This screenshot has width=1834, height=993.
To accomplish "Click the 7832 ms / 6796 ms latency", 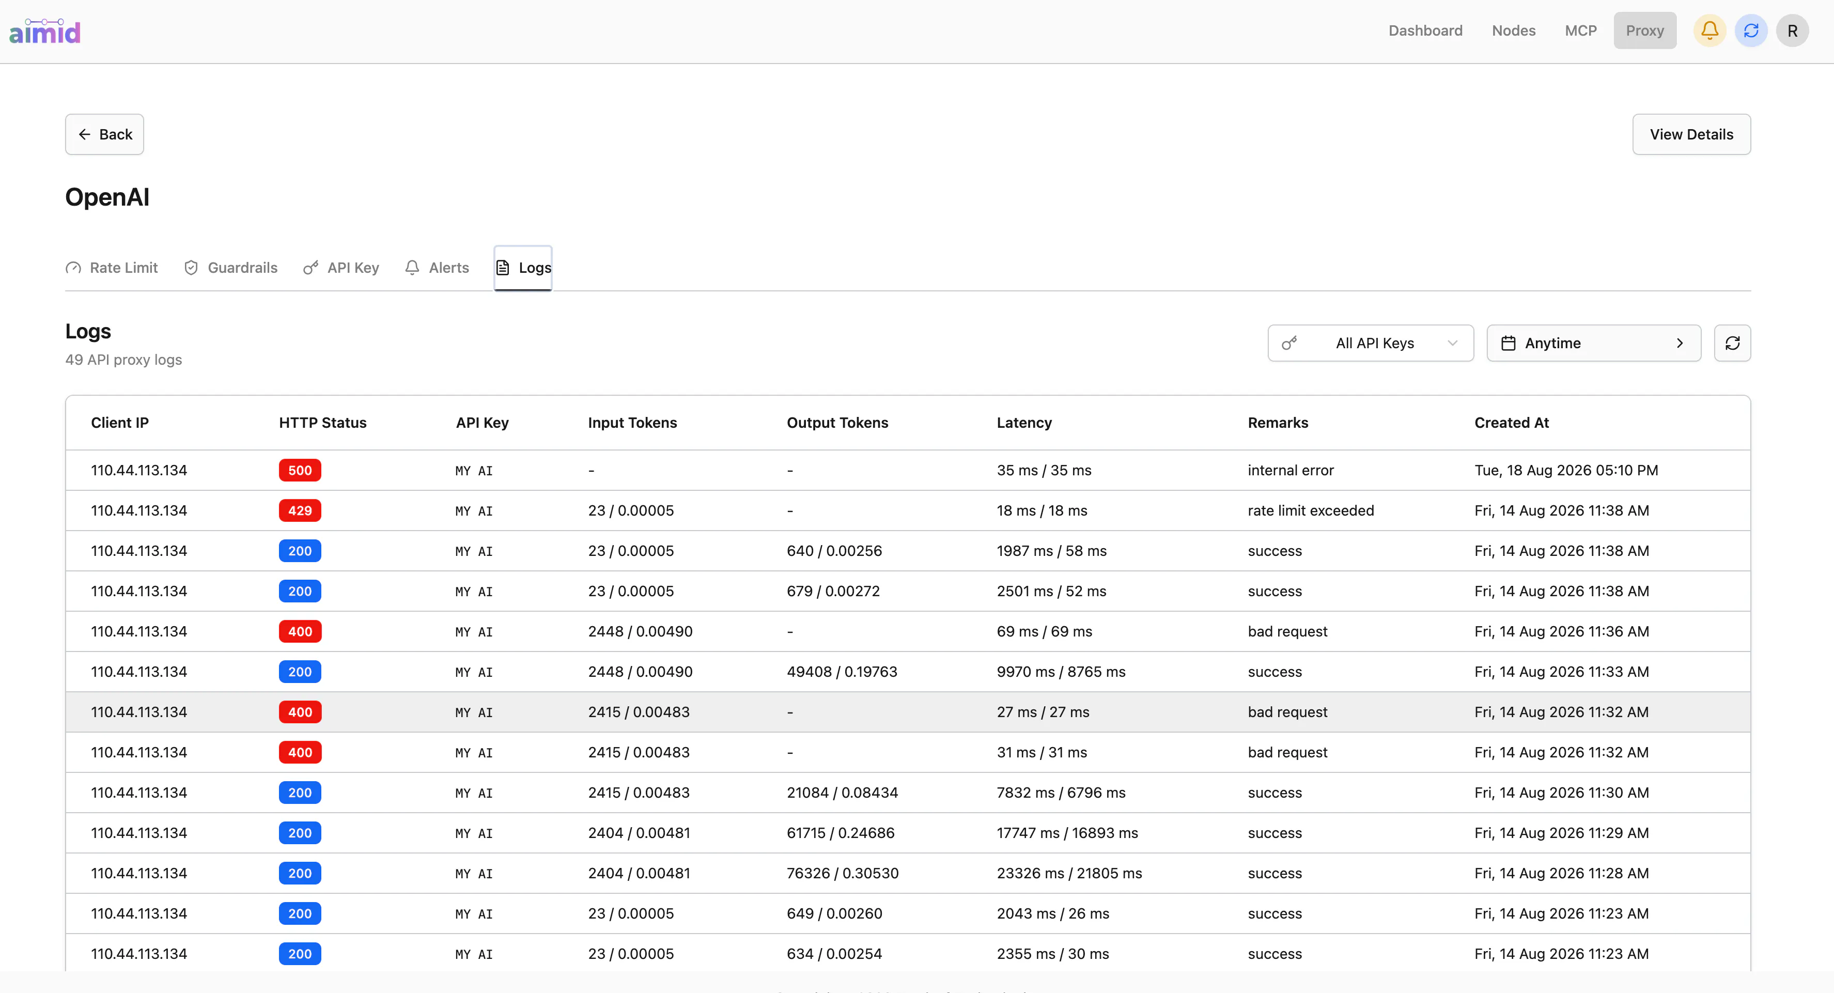I will [x=1061, y=793].
